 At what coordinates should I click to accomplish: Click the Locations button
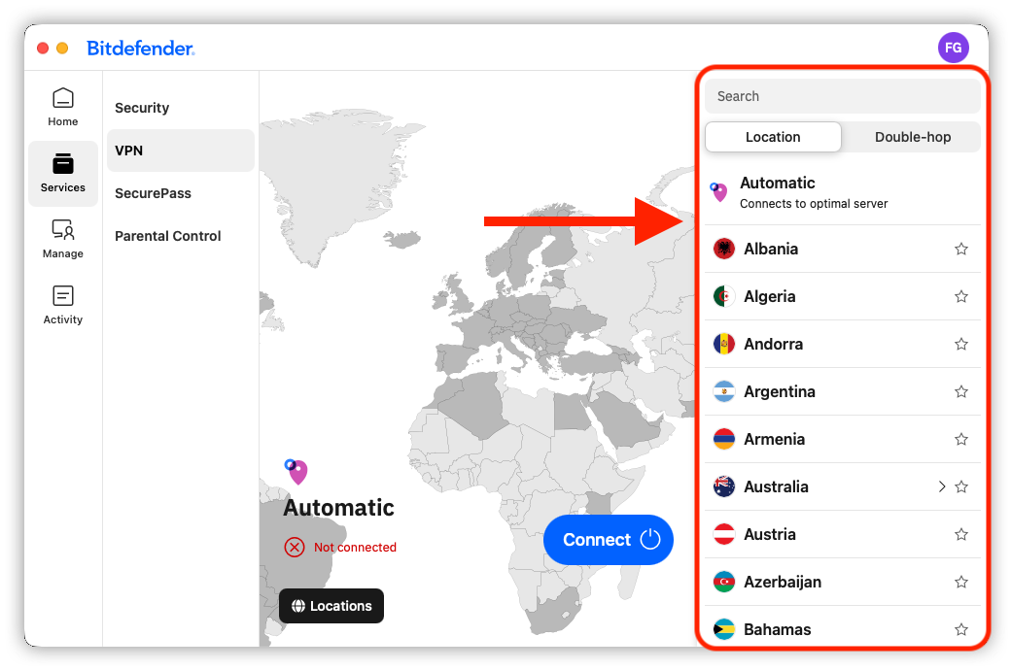(x=331, y=606)
